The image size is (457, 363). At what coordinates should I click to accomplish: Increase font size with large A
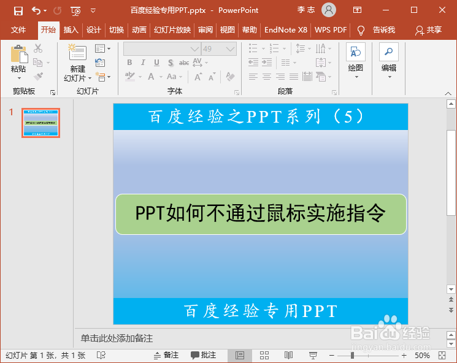click(198, 77)
